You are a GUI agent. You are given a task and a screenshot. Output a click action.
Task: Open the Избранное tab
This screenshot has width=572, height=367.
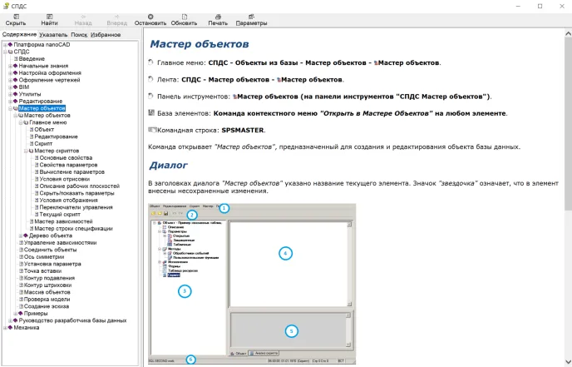[x=106, y=35]
